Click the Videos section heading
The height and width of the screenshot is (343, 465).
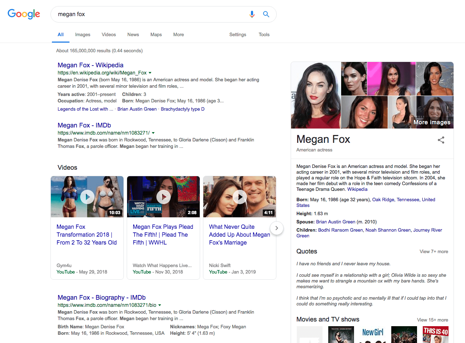67,168
